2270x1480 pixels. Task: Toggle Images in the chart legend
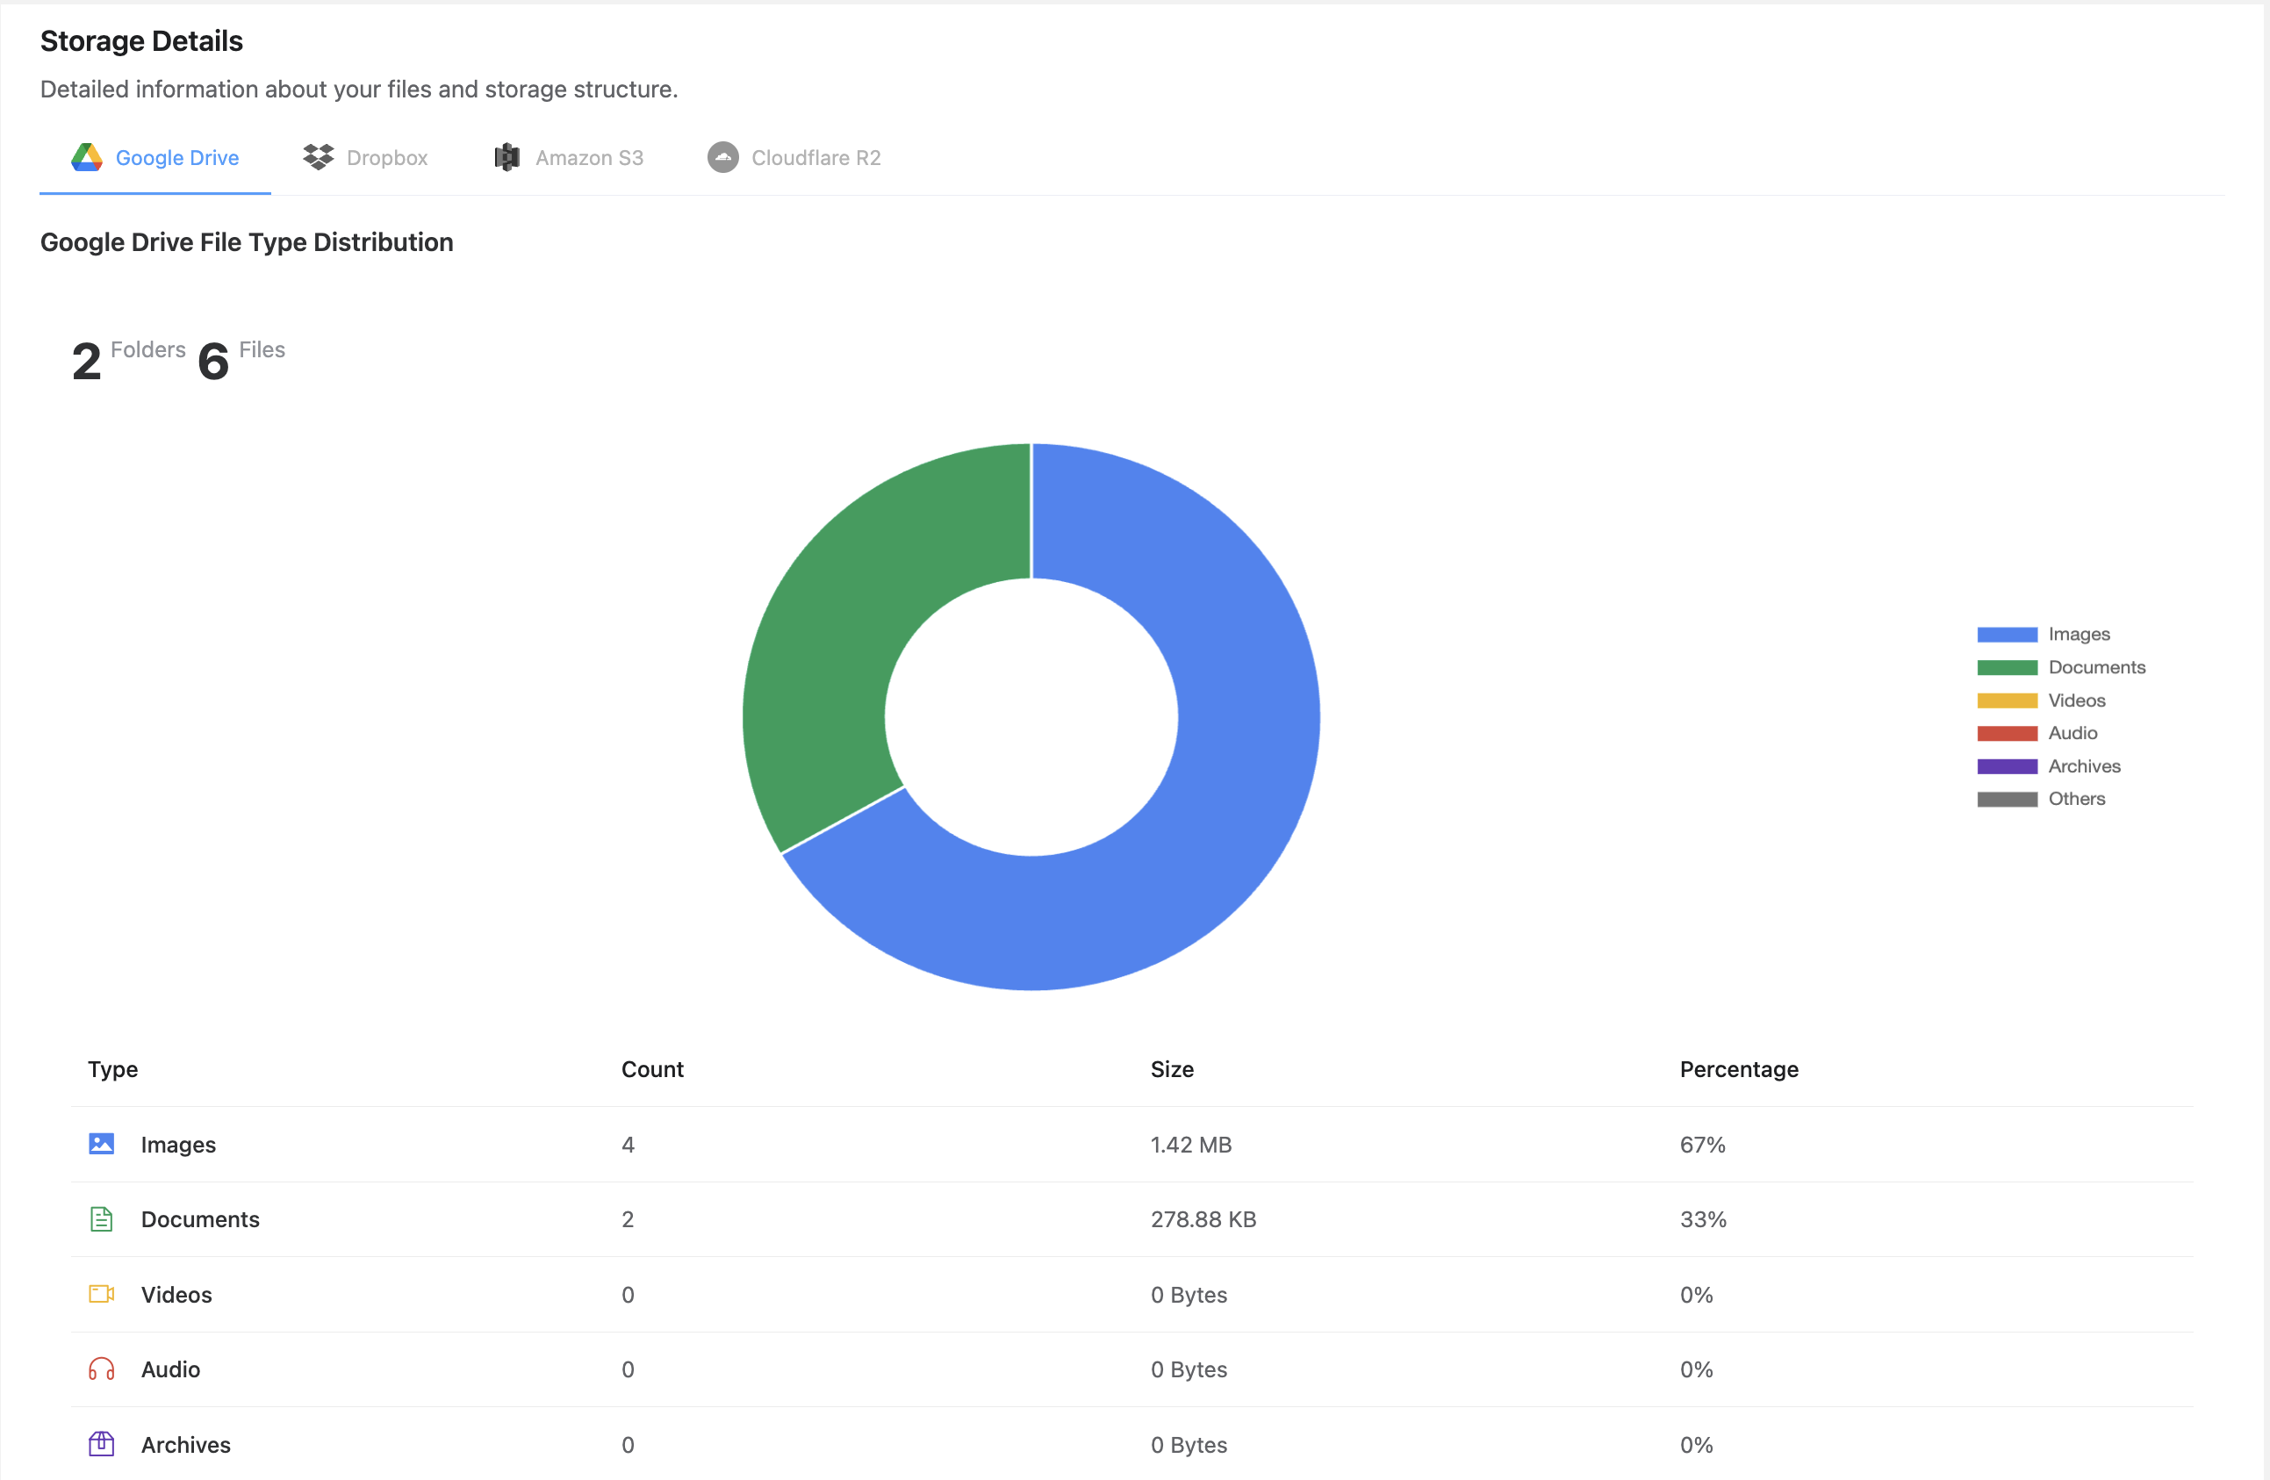click(2079, 634)
